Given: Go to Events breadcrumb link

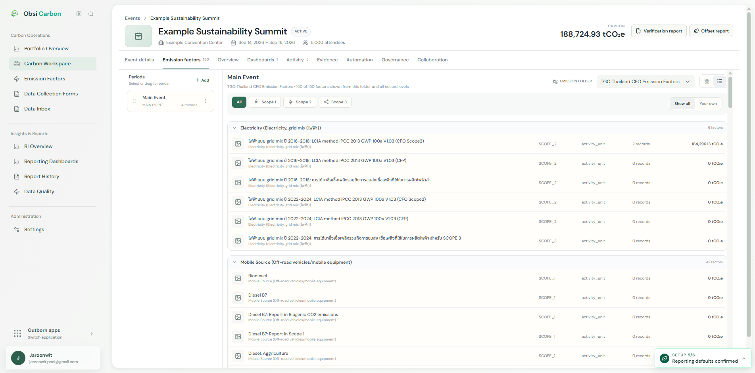Looking at the screenshot, I should [133, 18].
